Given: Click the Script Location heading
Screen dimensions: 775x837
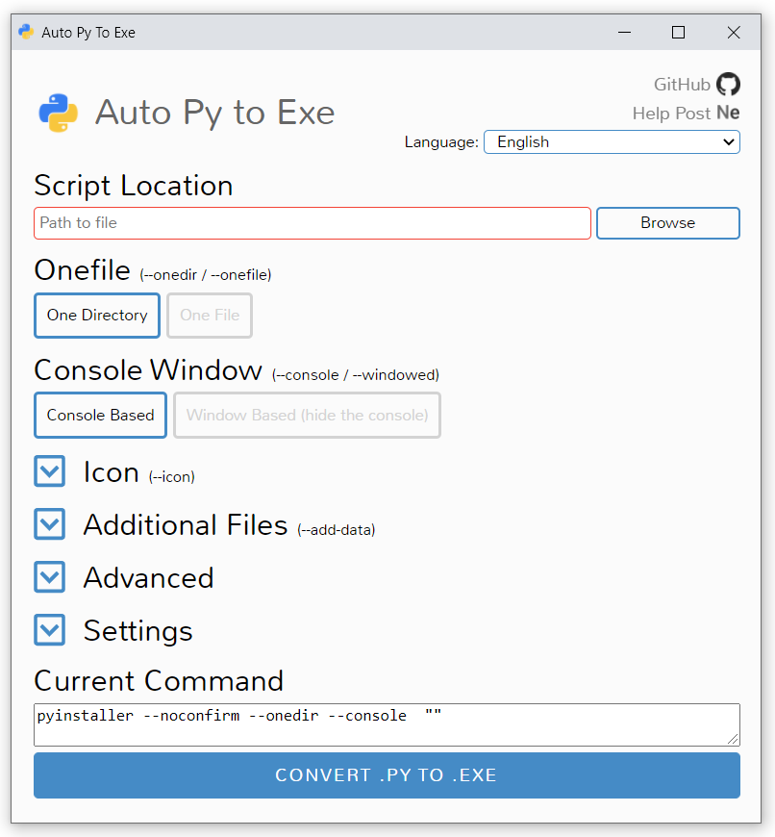Looking at the screenshot, I should pos(133,186).
